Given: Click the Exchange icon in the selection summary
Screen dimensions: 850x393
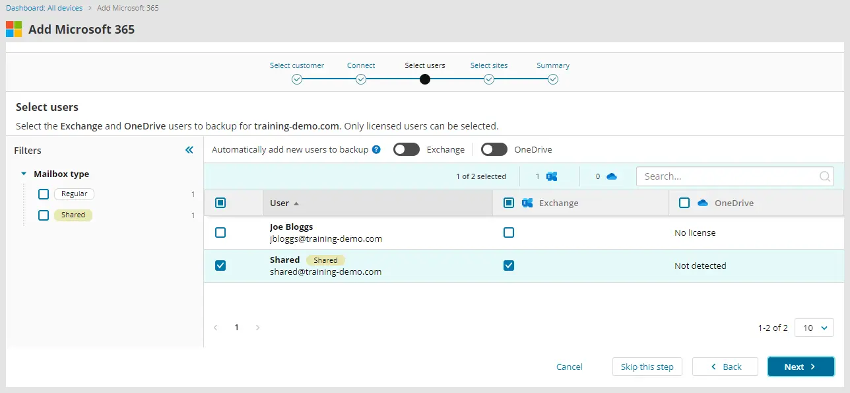Looking at the screenshot, I should 552,176.
